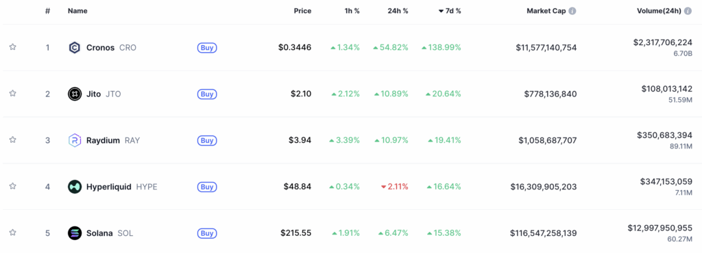Open the Hyperliquid HYPE name link
702x253 pixels.
[122, 187]
